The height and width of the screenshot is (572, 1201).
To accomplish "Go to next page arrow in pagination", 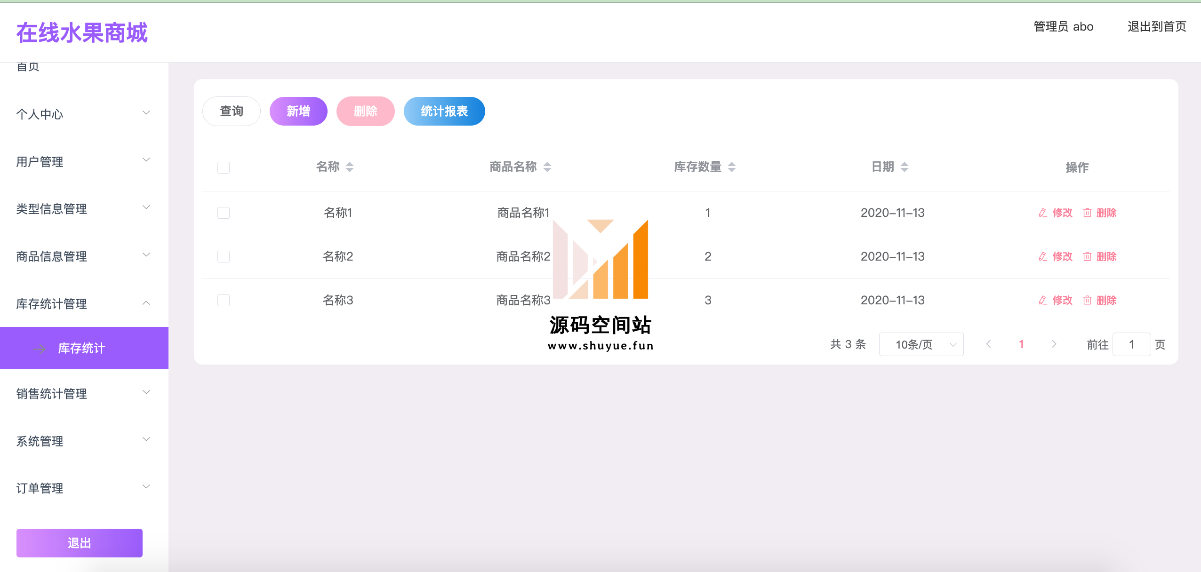I will pos(1054,344).
